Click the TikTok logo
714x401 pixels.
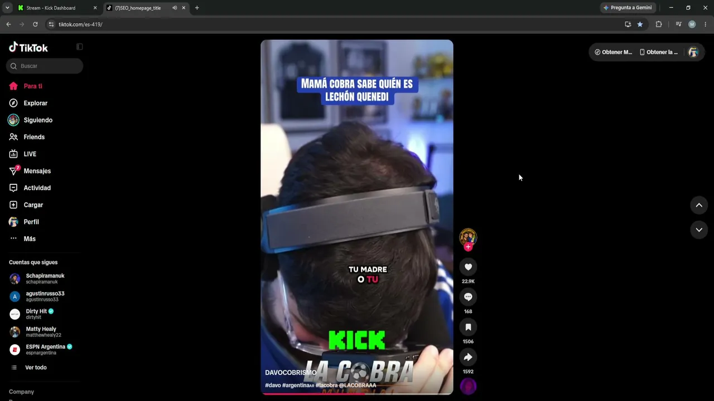[x=28, y=47]
